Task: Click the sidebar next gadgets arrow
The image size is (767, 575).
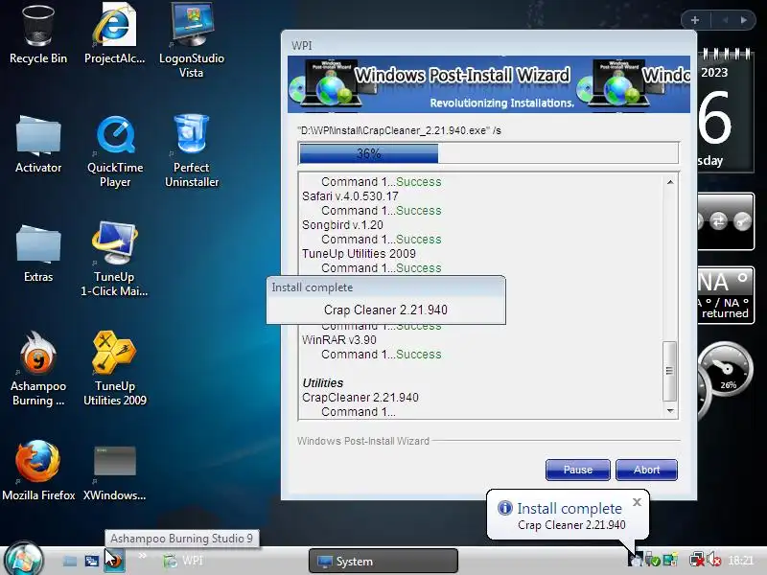Action: tap(744, 20)
